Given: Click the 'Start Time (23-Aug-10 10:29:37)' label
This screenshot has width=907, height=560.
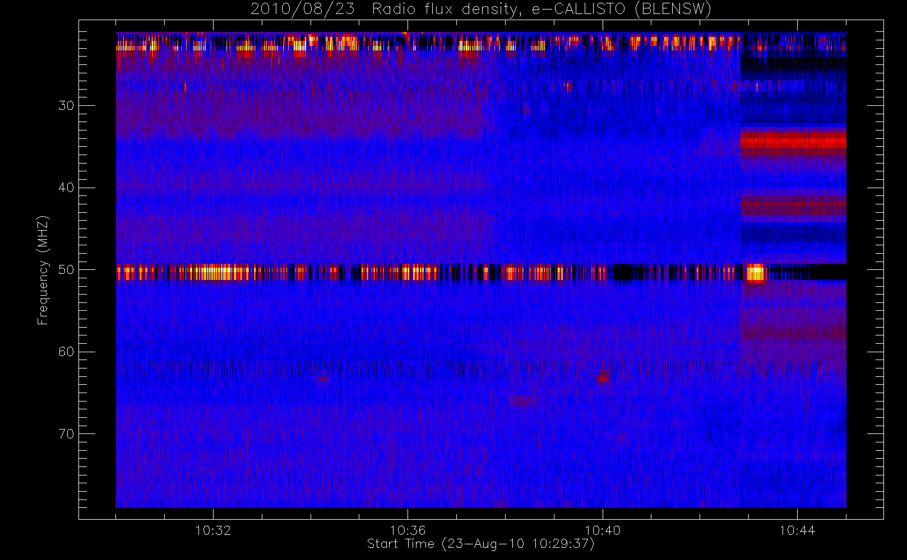Looking at the screenshot, I should pos(480,544).
